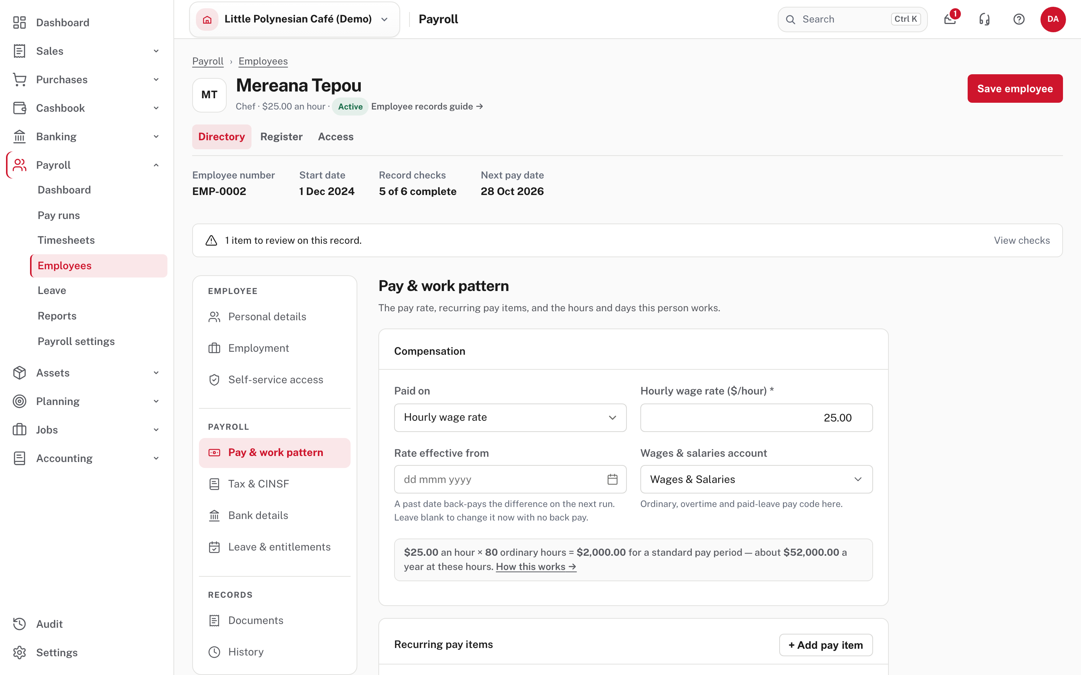The image size is (1081, 675).
Task: Open Timesheets in the Payroll submenu
Action: point(98,240)
